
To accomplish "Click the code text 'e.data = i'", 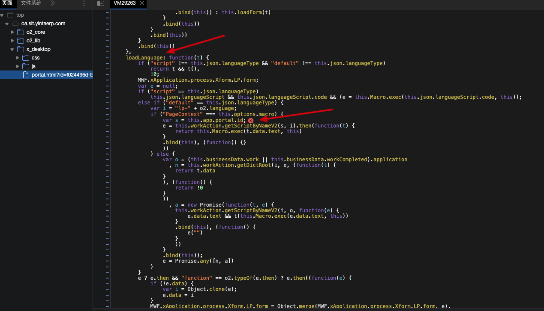I will pyautogui.click(x=178, y=295).
